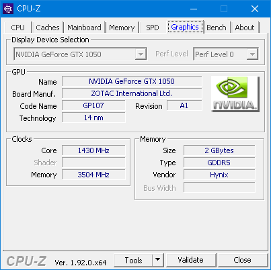Image resolution: width=271 pixels, height=270 pixels.
Task: Close the window with the X icon
Action: coord(255,9)
